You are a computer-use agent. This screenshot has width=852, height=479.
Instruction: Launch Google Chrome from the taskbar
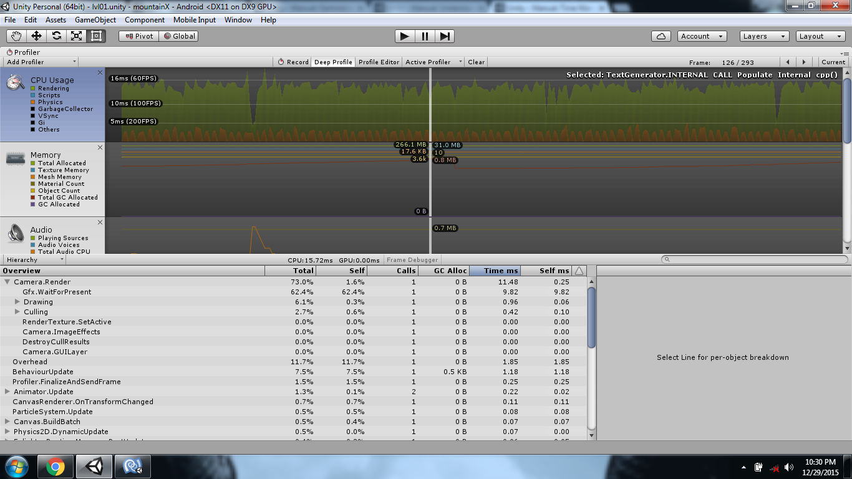(x=54, y=466)
